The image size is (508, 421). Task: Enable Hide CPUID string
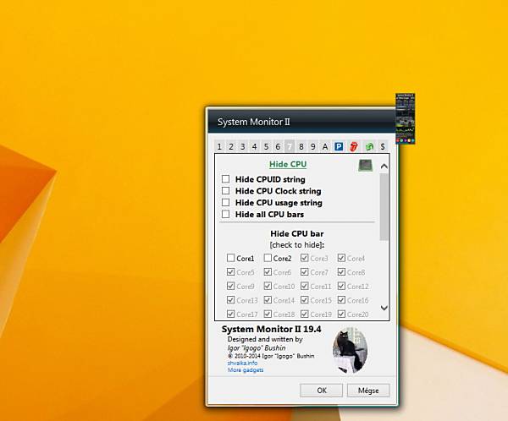click(x=226, y=179)
